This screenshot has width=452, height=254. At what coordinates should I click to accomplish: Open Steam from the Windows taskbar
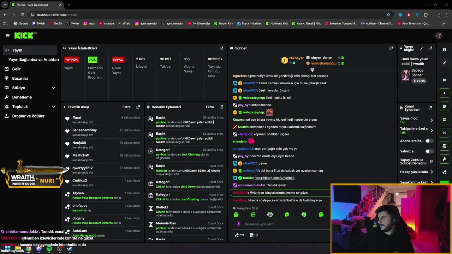[x=70, y=249]
